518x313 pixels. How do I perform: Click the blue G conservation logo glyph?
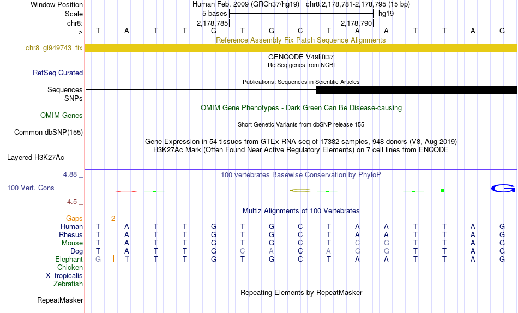point(503,188)
